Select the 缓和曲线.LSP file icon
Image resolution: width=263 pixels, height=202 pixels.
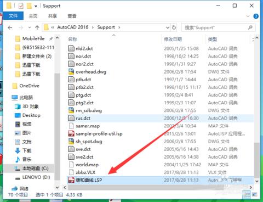pos(71,180)
